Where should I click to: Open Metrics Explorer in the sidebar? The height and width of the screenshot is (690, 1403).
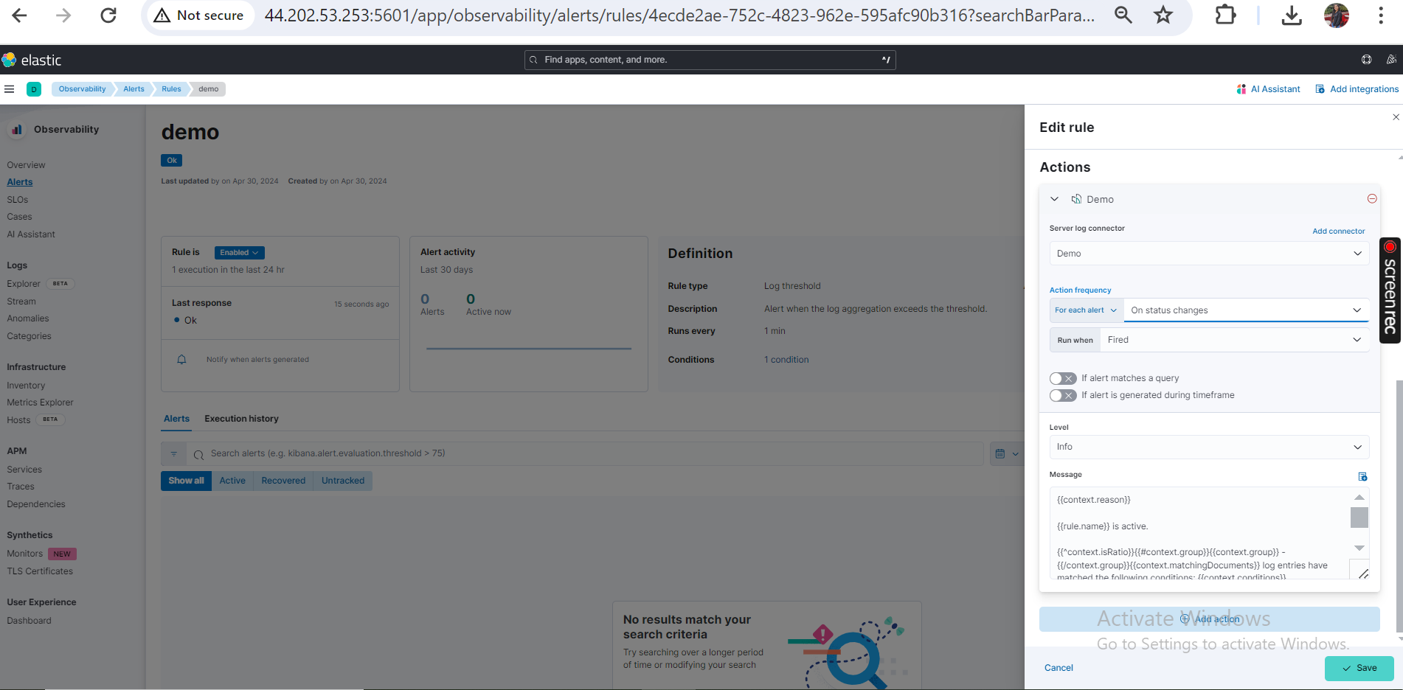[40, 402]
